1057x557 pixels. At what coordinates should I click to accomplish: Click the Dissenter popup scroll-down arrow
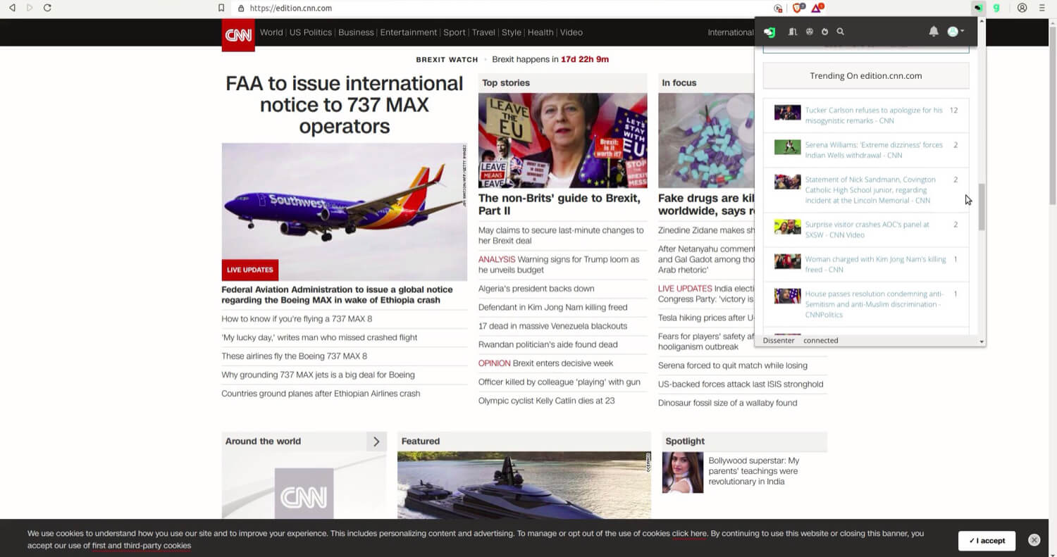point(982,342)
